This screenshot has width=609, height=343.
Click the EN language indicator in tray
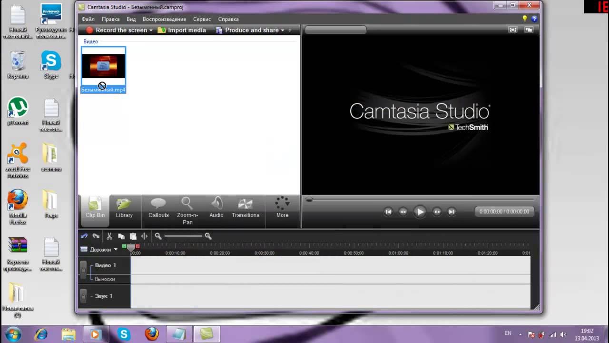pyautogui.click(x=508, y=333)
